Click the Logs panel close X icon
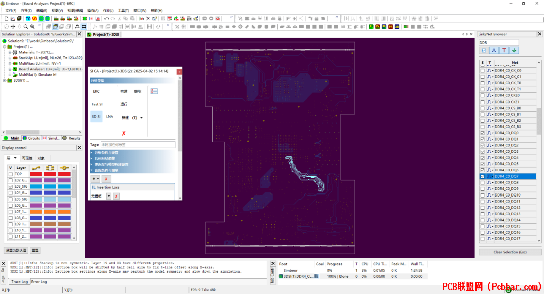The image size is (544, 294). point(3,263)
